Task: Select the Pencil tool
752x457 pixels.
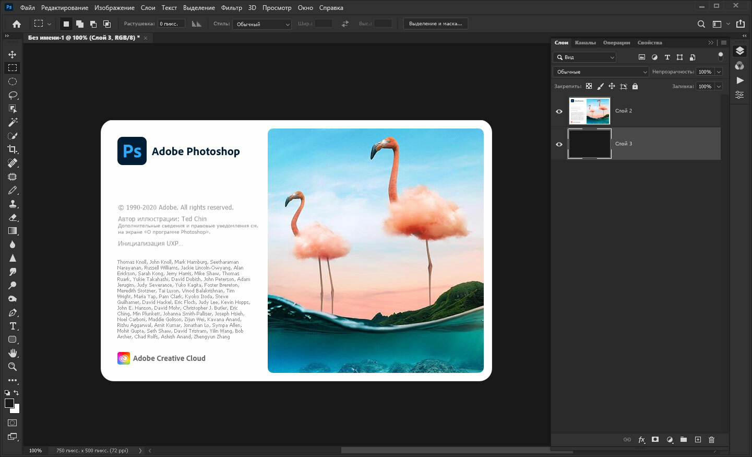Action: click(13, 190)
